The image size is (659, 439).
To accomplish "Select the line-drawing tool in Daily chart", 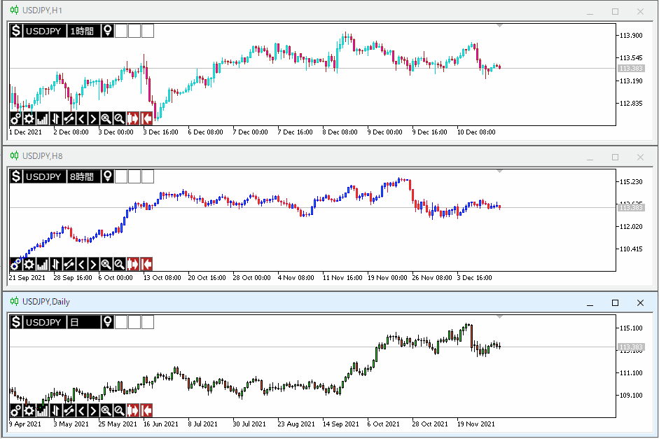I will pos(69,410).
